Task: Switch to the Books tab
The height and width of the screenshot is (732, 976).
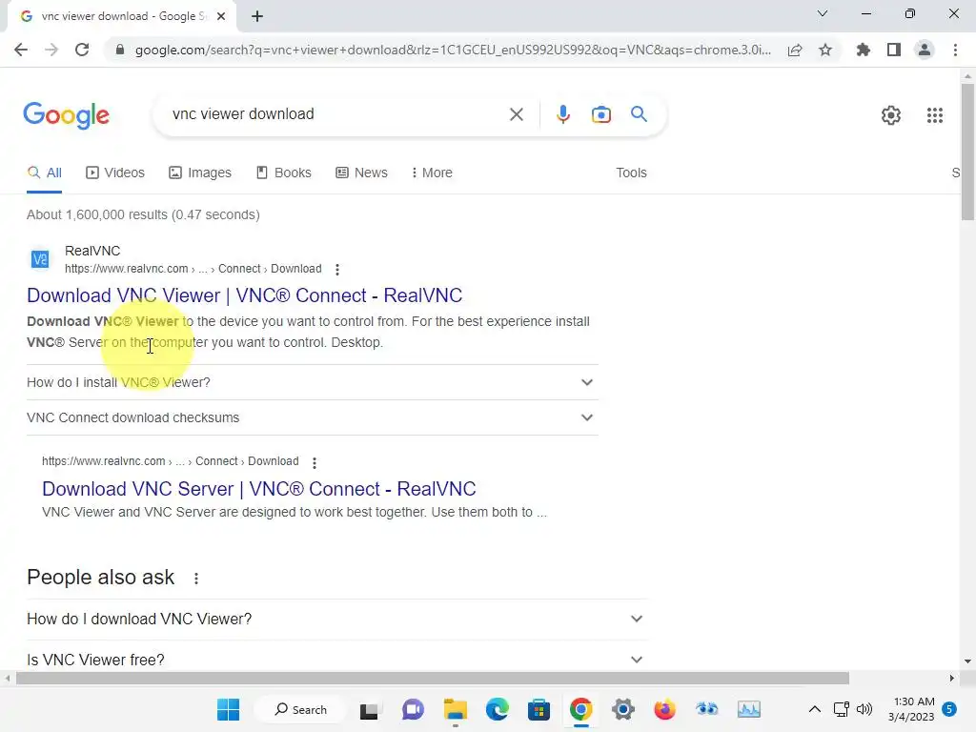Action: pyautogui.click(x=284, y=173)
